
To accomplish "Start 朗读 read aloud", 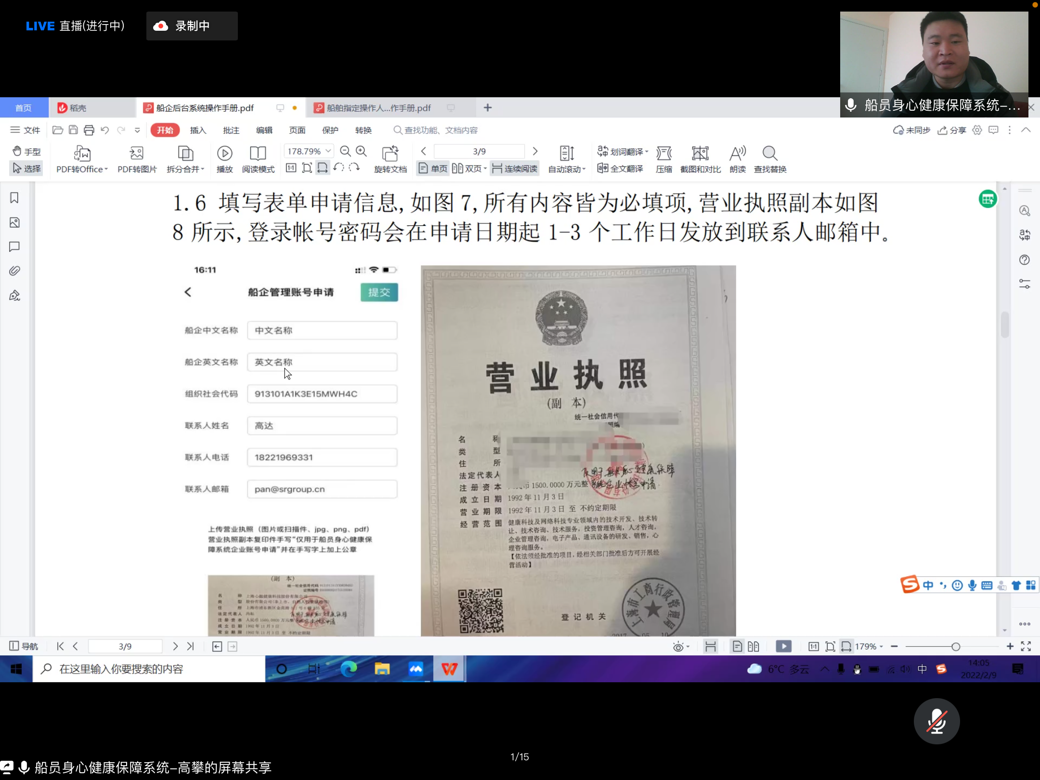I will tap(738, 159).
